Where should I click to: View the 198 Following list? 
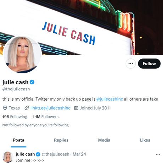coord(15,117)
